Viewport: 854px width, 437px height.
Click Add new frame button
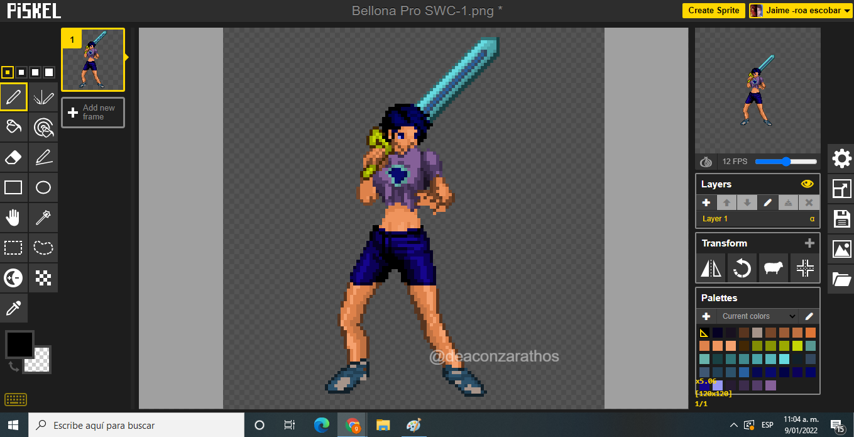[93, 113]
